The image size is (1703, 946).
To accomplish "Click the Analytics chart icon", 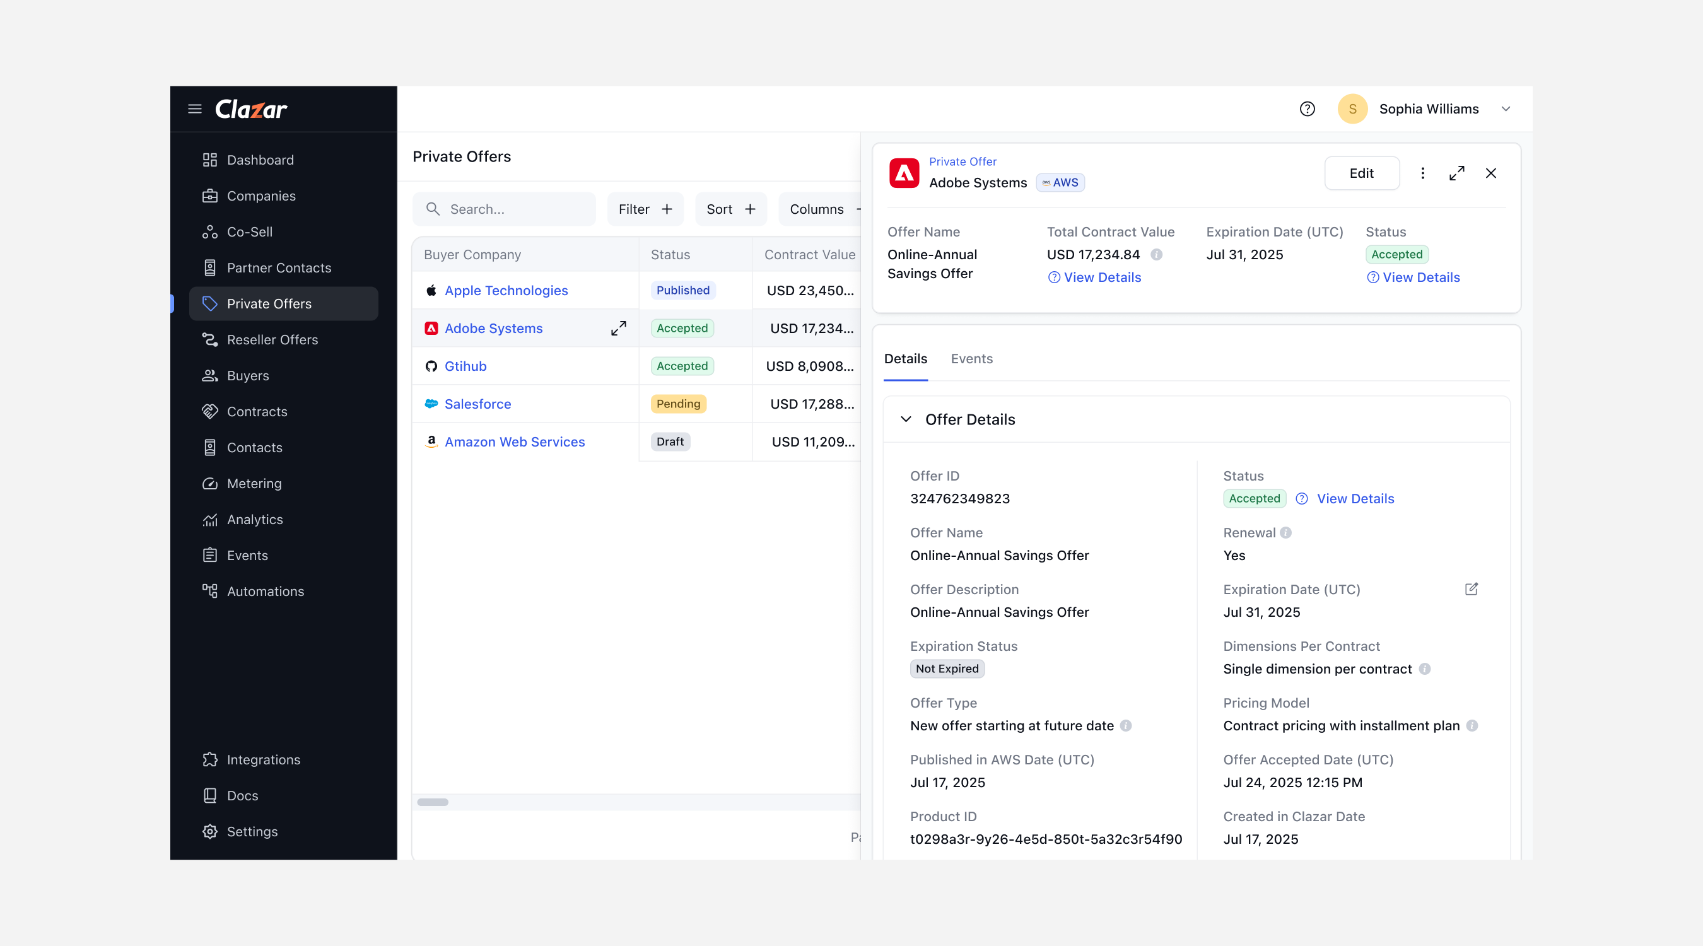I will [x=209, y=520].
